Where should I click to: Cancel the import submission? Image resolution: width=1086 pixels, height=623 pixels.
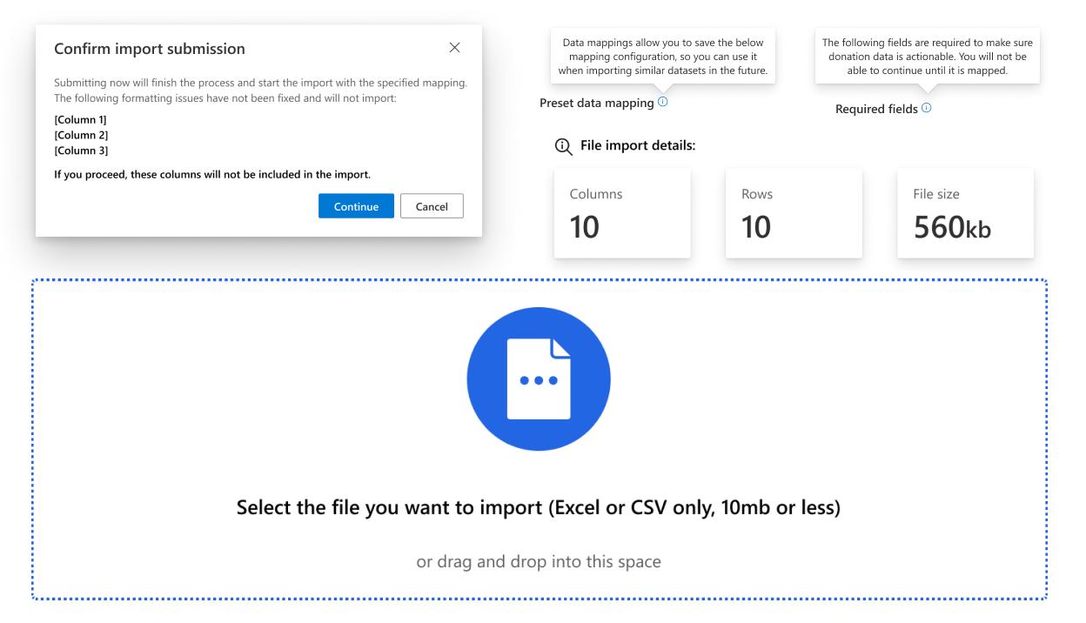432,206
